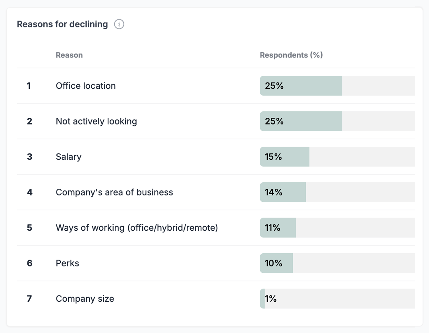Click Company's area of business row

pos(114,192)
